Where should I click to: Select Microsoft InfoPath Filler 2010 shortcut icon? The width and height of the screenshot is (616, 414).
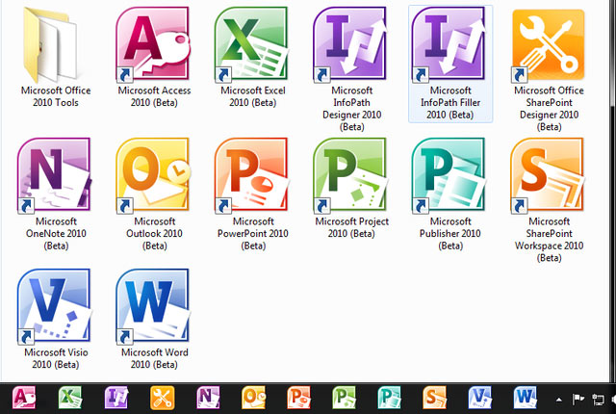449,44
